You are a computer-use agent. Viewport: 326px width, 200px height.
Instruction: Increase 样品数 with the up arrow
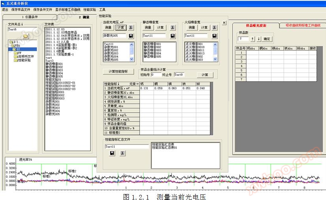coord(253,39)
